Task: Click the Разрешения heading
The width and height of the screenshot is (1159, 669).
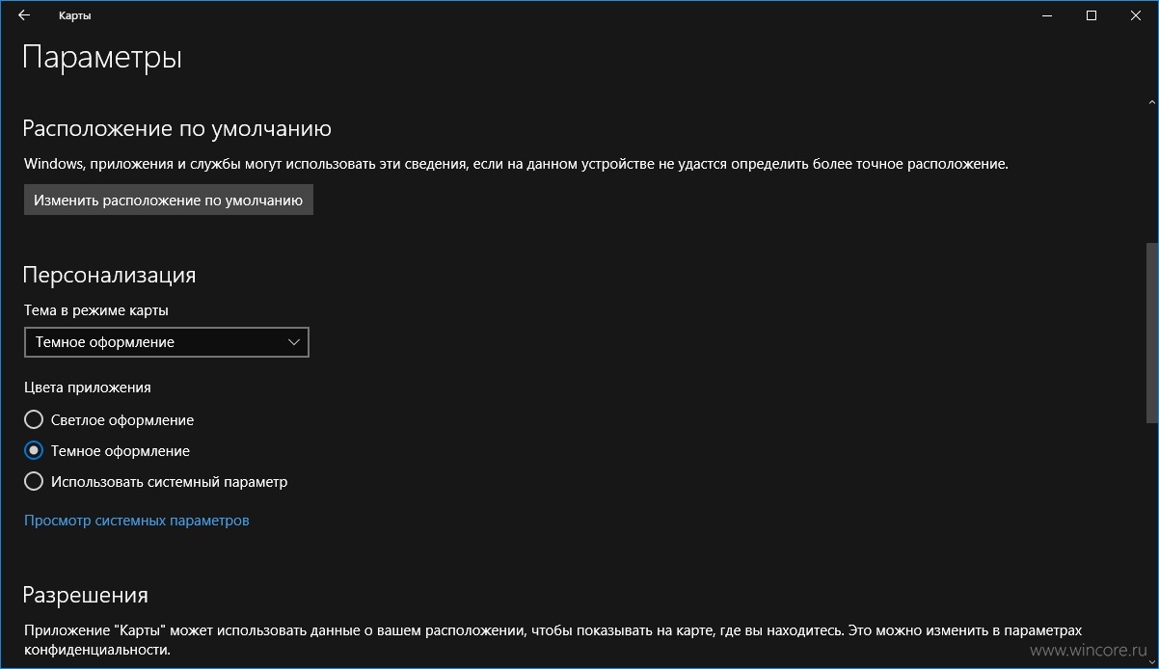Action: click(86, 595)
